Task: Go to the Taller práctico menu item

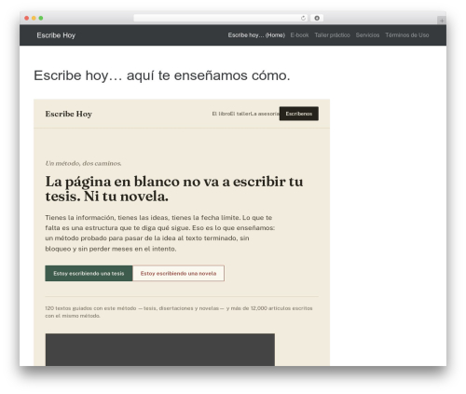Action: coord(332,35)
